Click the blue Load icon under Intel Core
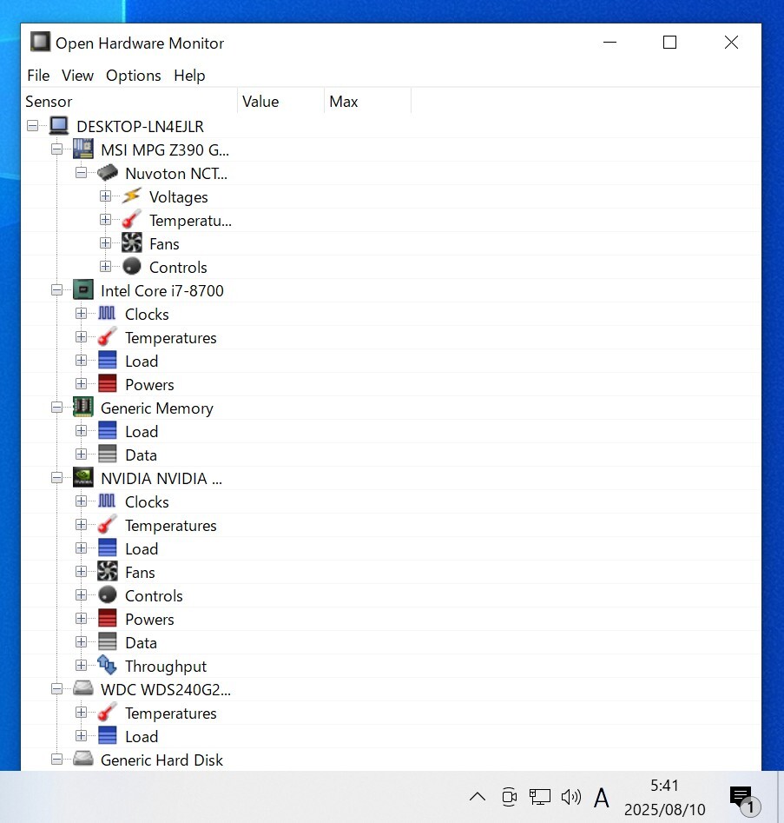 pyautogui.click(x=107, y=361)
